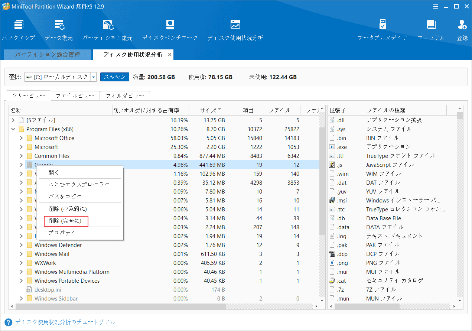The width and height of the screenshot is (472, 331).
Task: Click the 登録 (Register) icon
Action: pyautogui.click(x=462, y=29)
